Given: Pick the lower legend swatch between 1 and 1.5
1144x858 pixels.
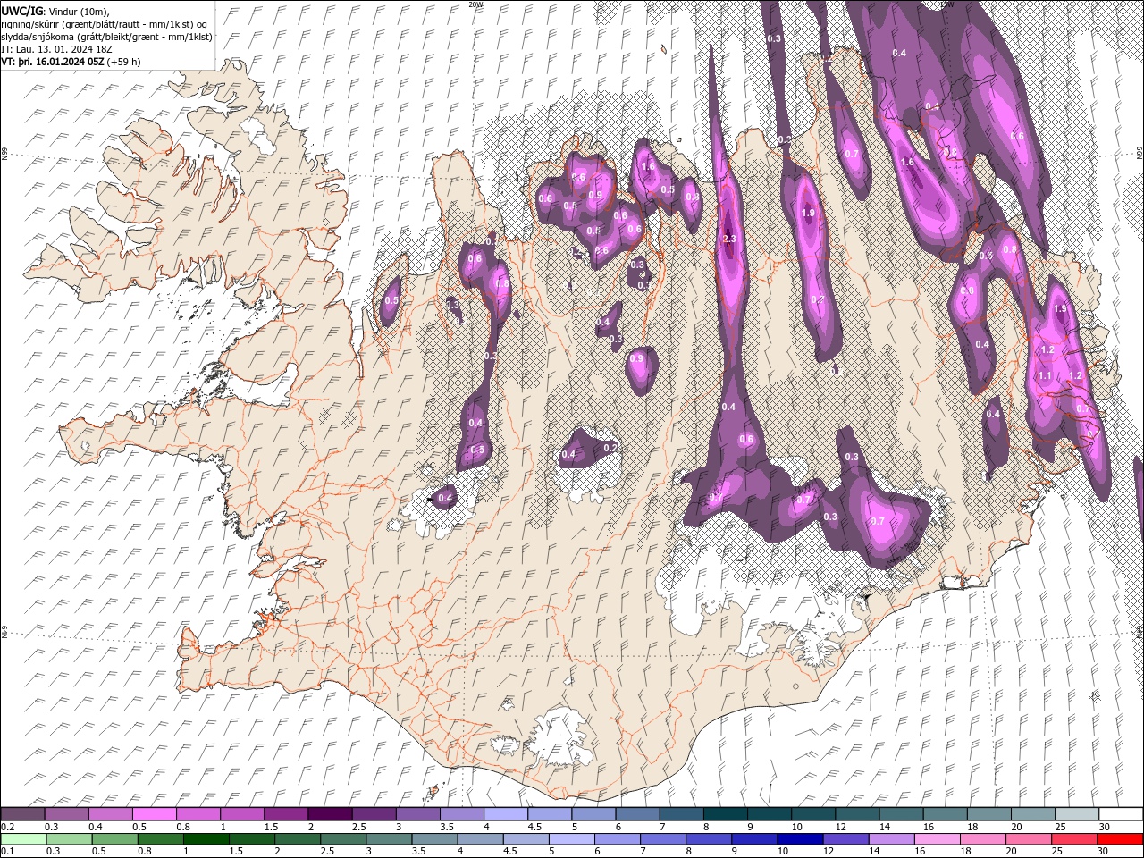Looking at the screenshot, I should (x=207, y=839).
